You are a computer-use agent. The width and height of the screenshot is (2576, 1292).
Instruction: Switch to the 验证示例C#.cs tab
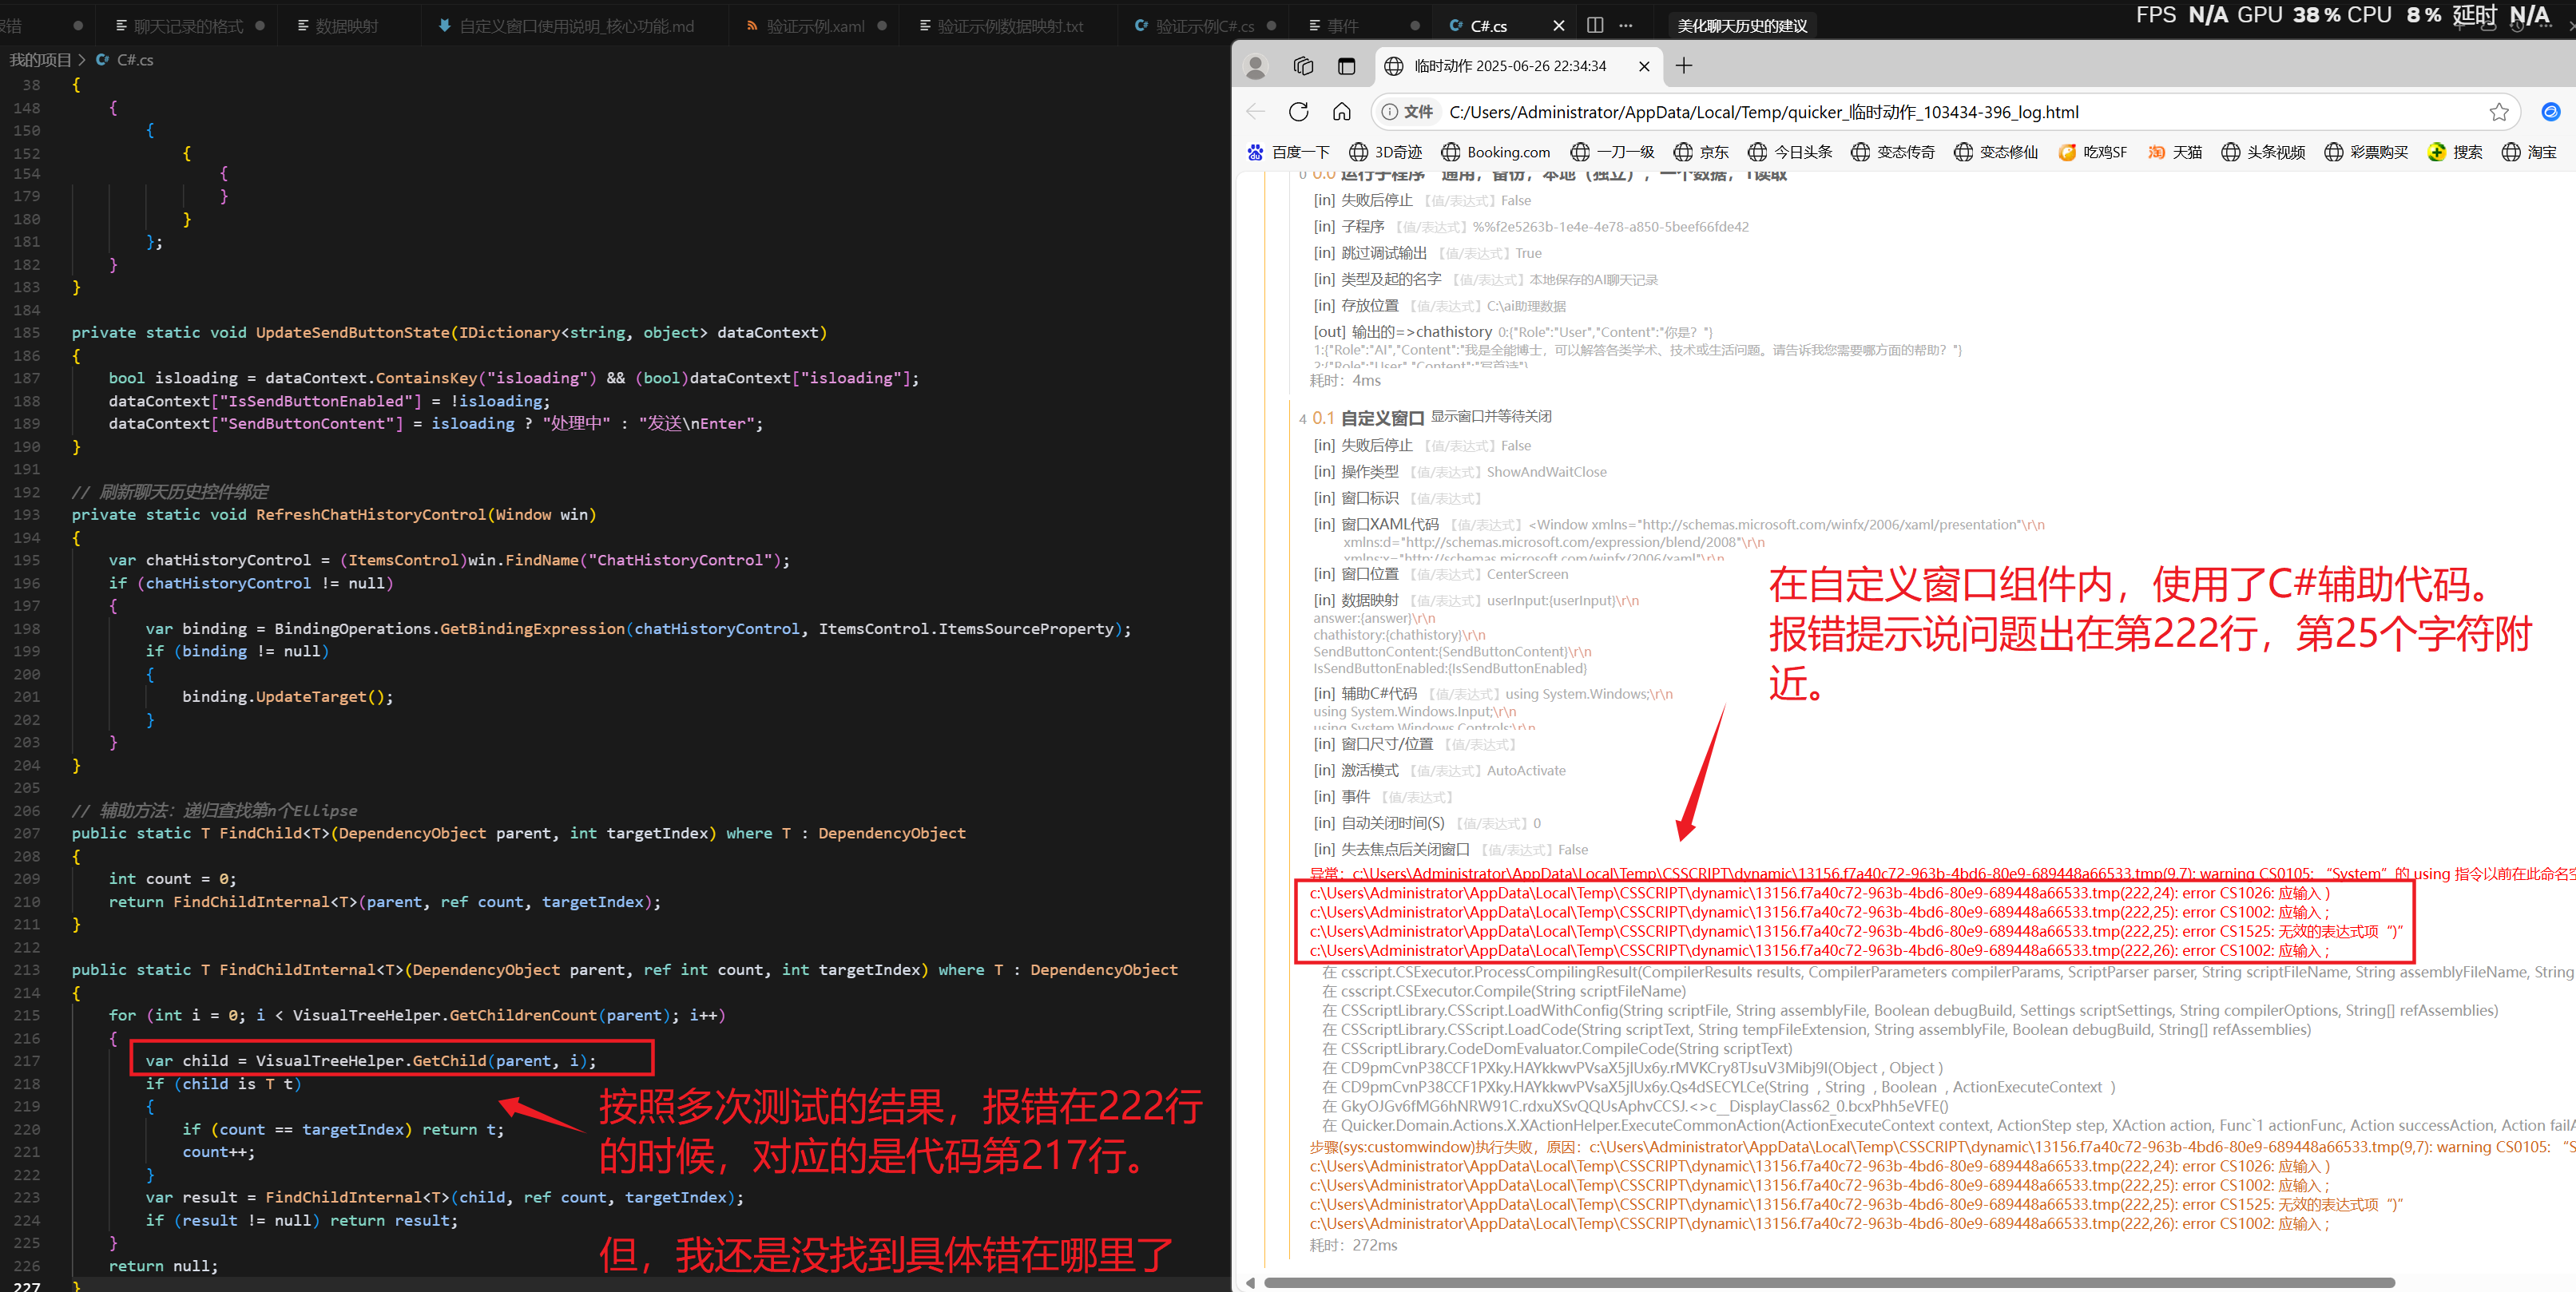pos(1205,26)
